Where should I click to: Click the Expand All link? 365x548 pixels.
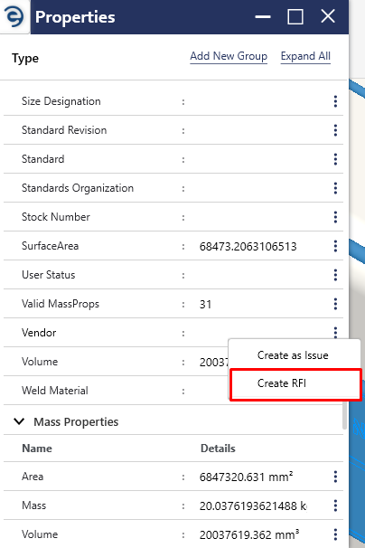tap(305, 56)
